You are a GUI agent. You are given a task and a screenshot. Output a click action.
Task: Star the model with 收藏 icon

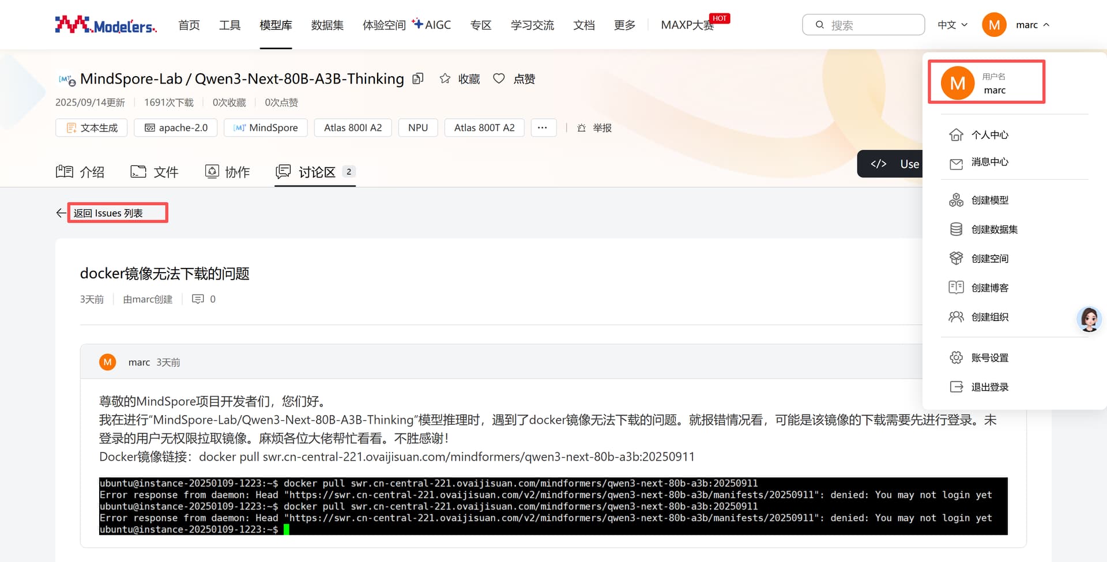[x=445, y=79]
